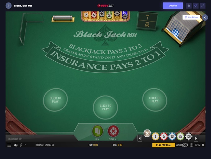Toggle fast play lightning icon

tap(21, 145)
